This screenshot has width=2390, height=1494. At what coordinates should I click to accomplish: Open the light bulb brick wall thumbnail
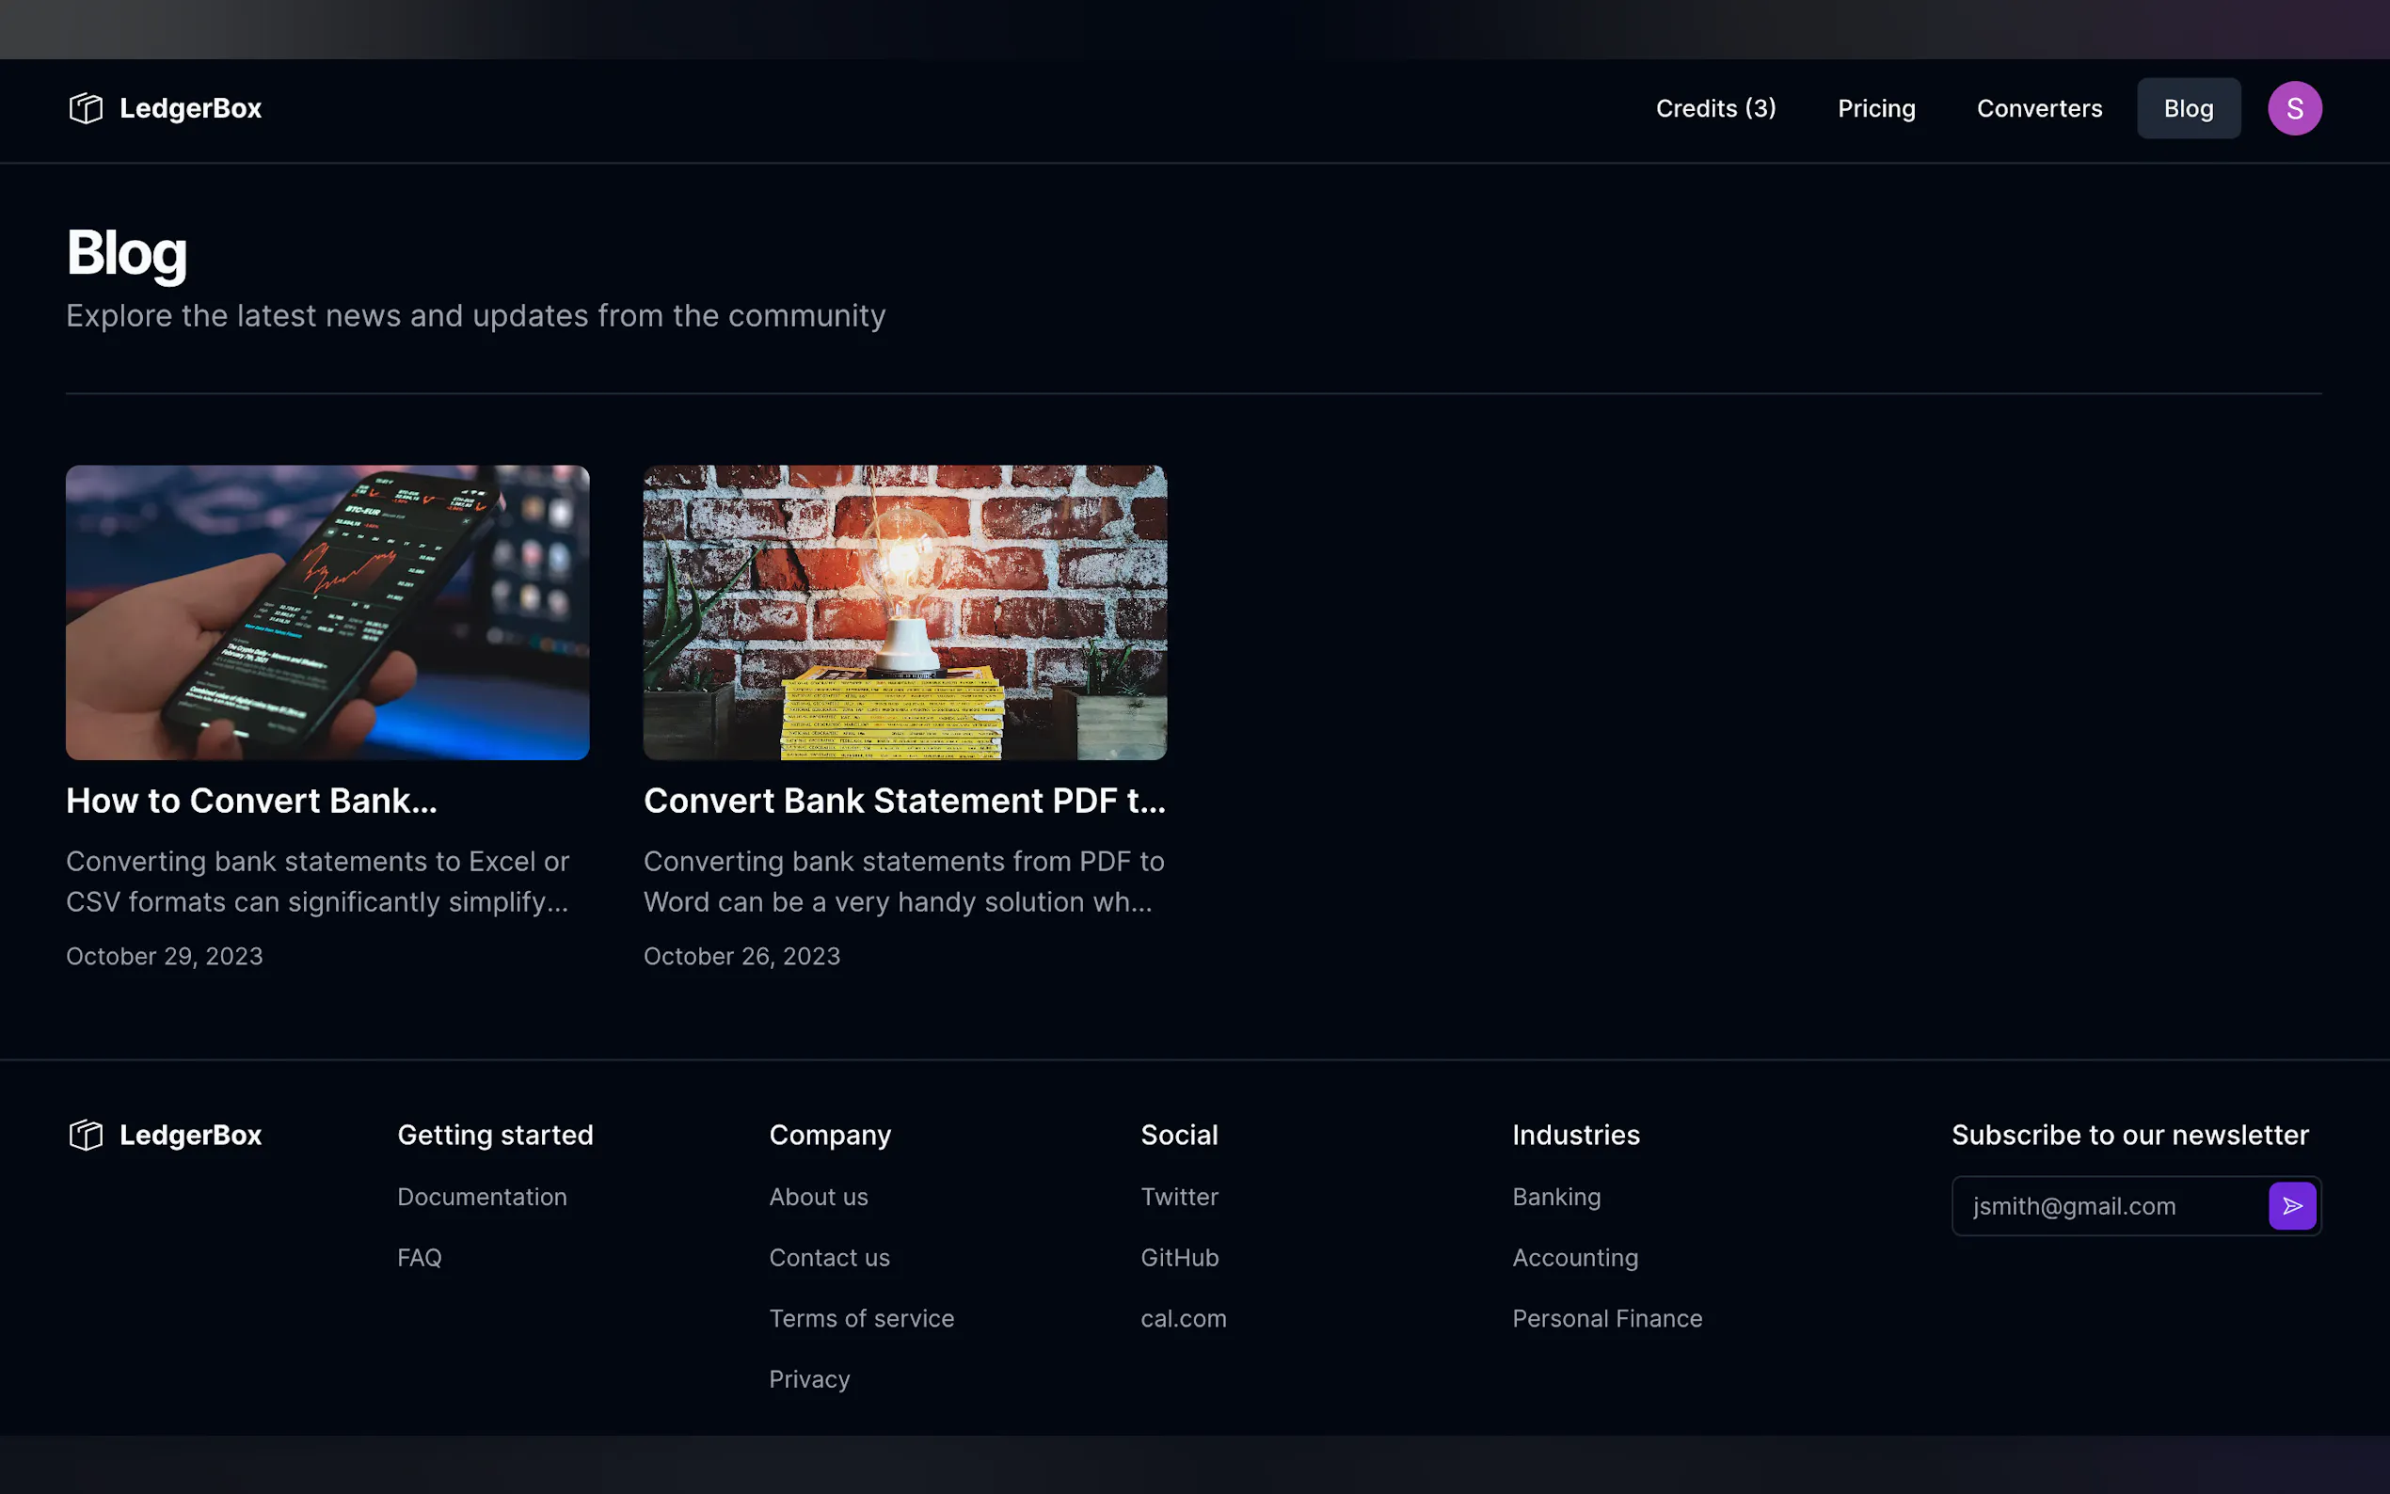(x=904, y=612)
